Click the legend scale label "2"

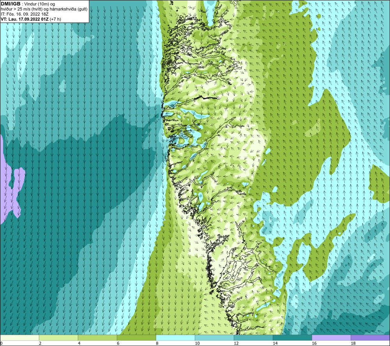click(x=40, y=343)
